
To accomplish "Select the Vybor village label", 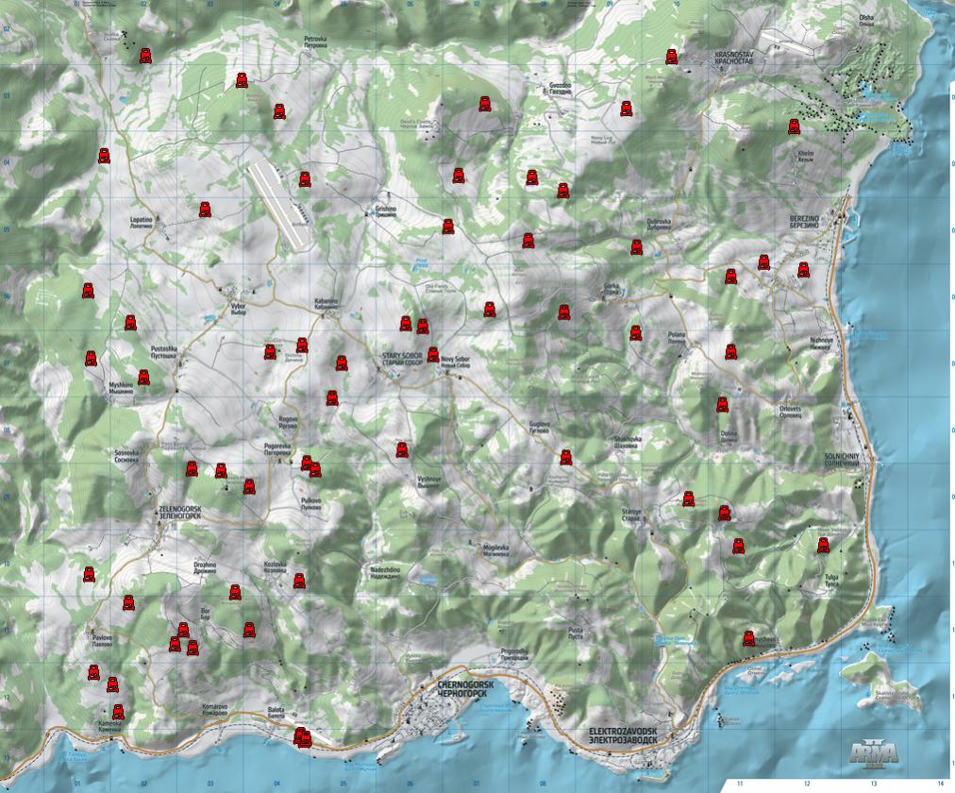I will click(238, 310).
